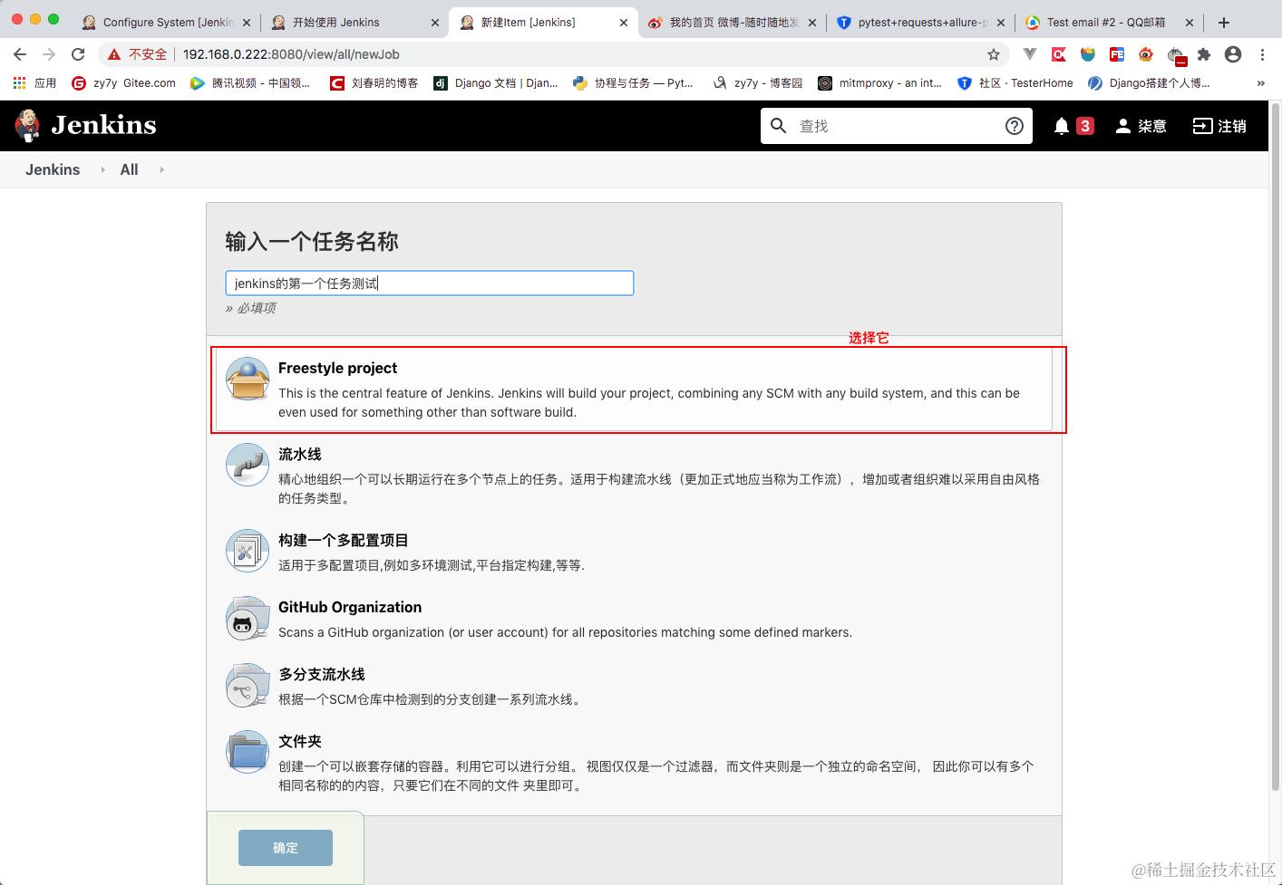Viewport: 1282px width, 885px height.
Task: Bookmark this page with star icon
Action: point(994,54)
